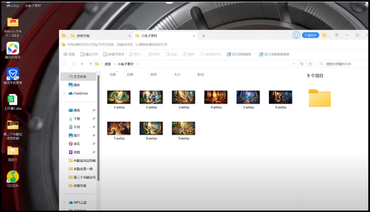
Task: Refresh the current folder
Action: pyautogui.click(x=302, y=64)
